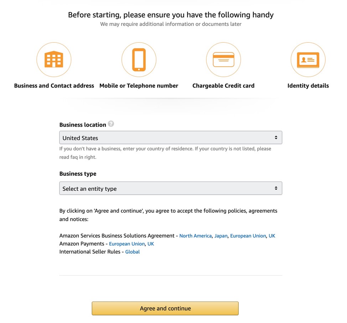Click the arrows on the Business location dropdown
Screen dimensions: 347x323
[x=276, y=137]
